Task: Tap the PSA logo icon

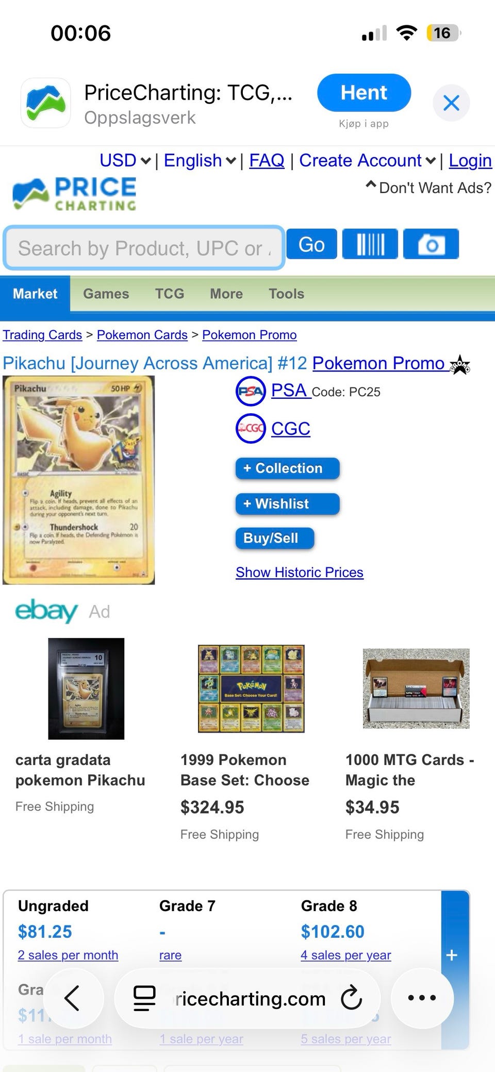Action: point(251,391)
